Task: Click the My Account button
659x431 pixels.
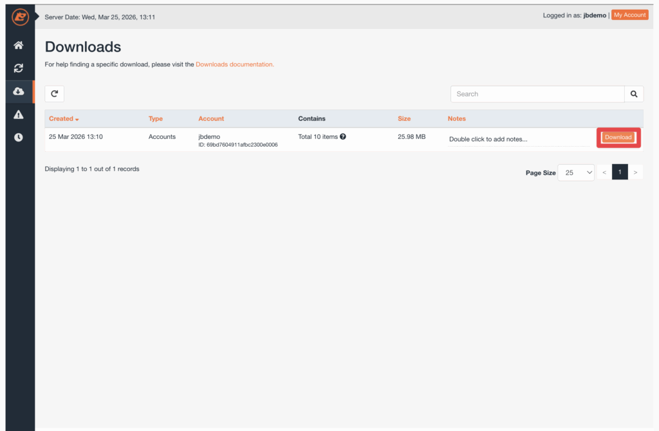Action: point(629,15)
